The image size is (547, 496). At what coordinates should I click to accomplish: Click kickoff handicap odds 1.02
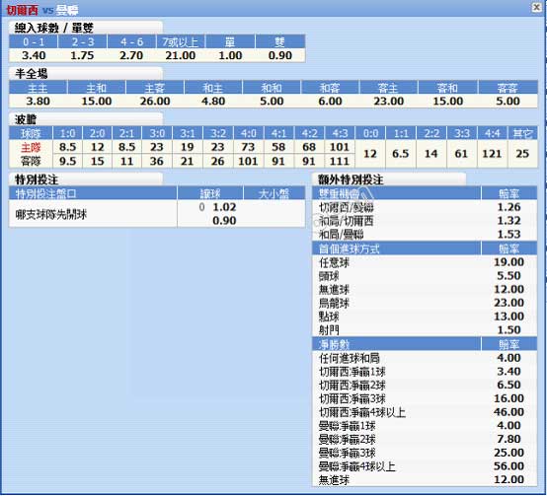click(224, 207)
